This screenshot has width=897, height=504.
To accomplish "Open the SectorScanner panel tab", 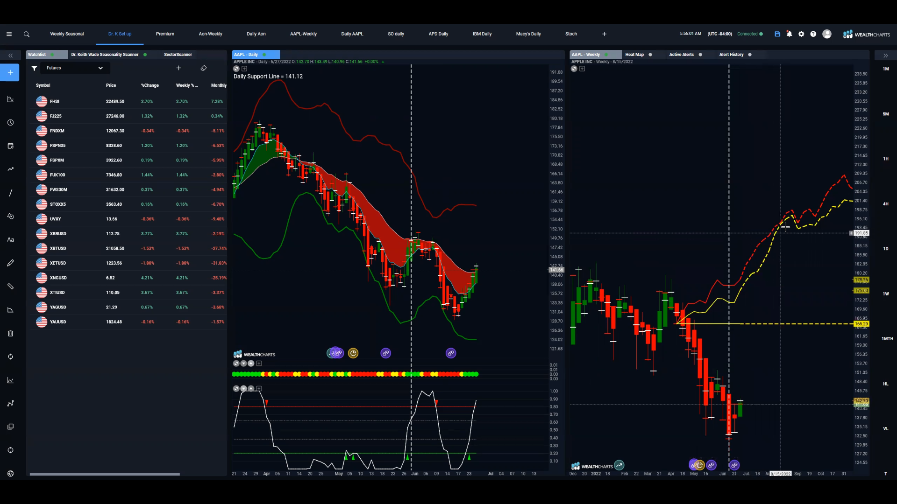I will tap(178, 55).
